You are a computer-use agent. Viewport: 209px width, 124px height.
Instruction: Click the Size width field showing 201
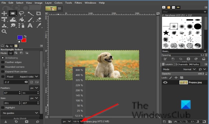point(11,103)
